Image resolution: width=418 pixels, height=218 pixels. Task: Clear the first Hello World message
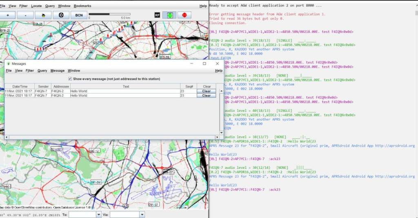click(207, 92)
